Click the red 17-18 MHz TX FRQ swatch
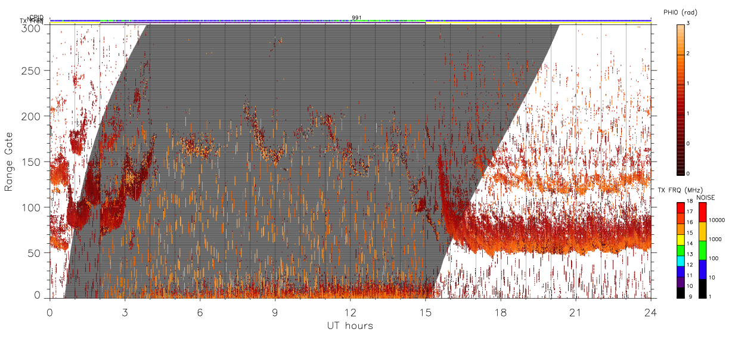 [680, 207]
